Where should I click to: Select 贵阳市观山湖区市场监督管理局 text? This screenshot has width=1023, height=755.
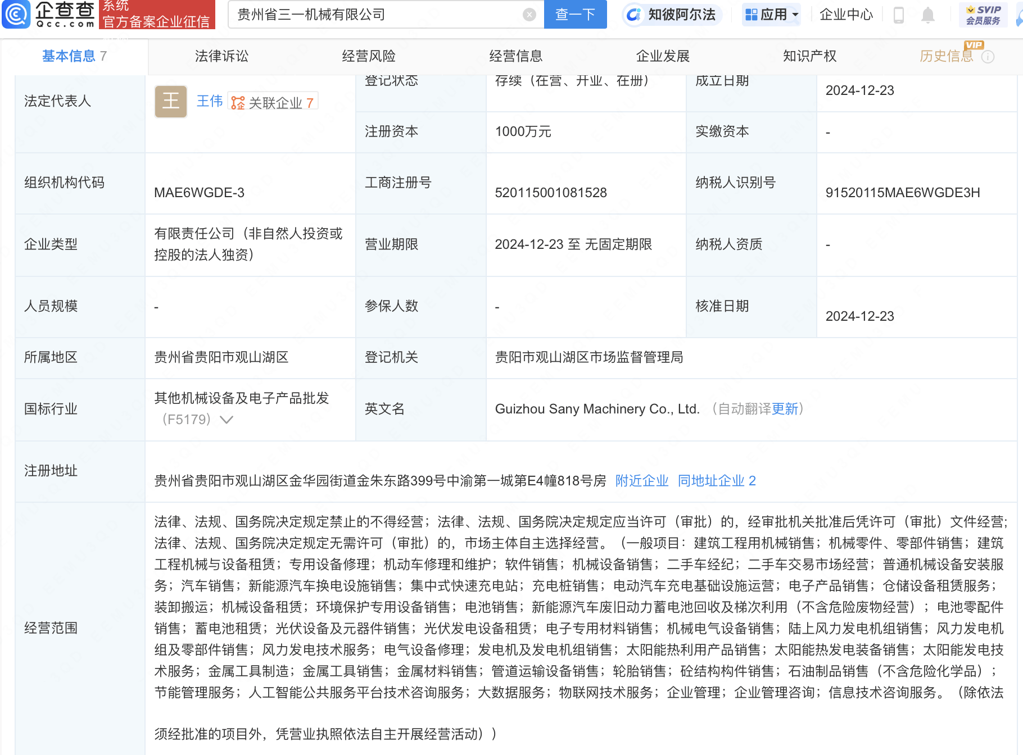589,357
